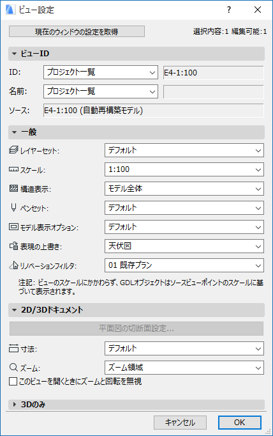Open help with the question mark button
The width and height of the screenshot is (273, 436).
pos(228,10)
